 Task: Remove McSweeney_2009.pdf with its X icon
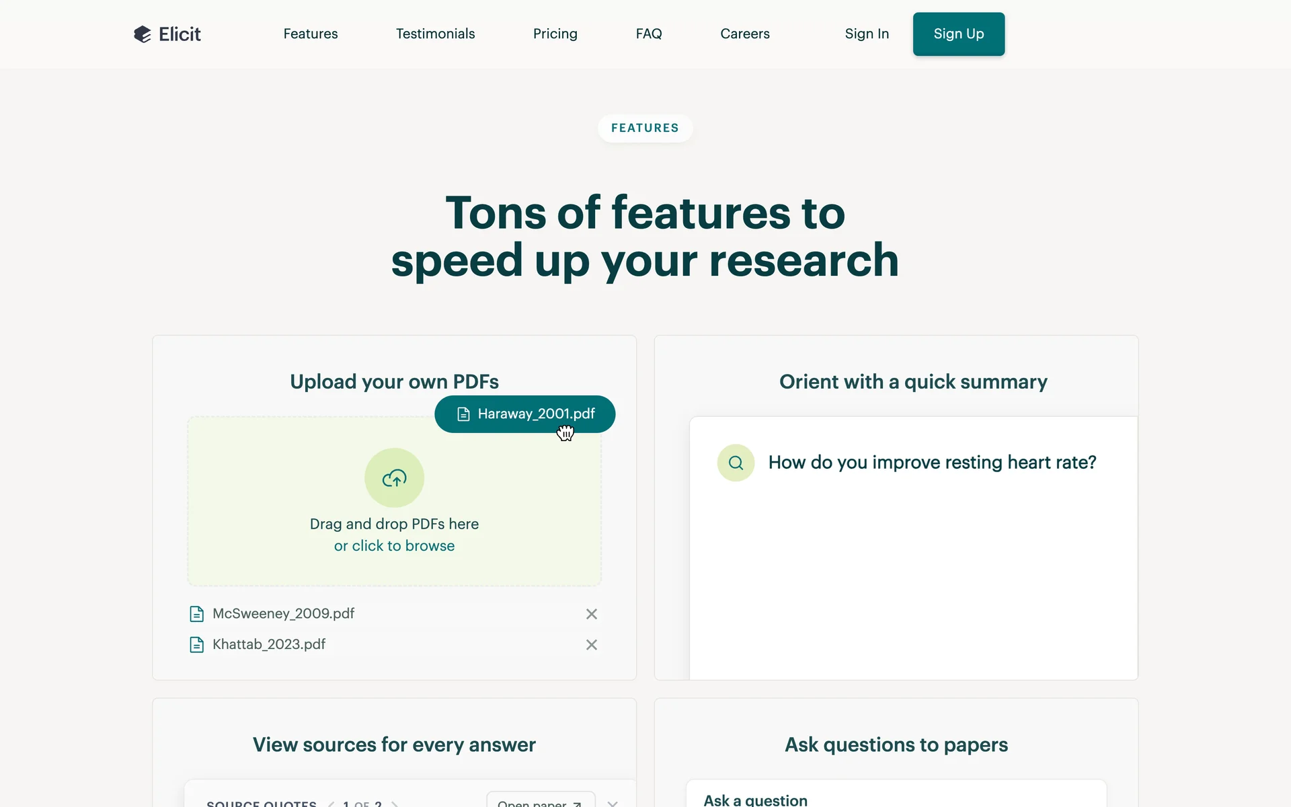591,614
